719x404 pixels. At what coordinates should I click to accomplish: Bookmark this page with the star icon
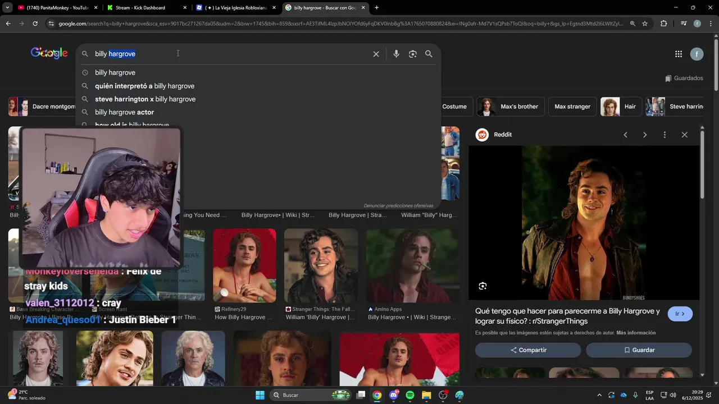click(645, 24)
